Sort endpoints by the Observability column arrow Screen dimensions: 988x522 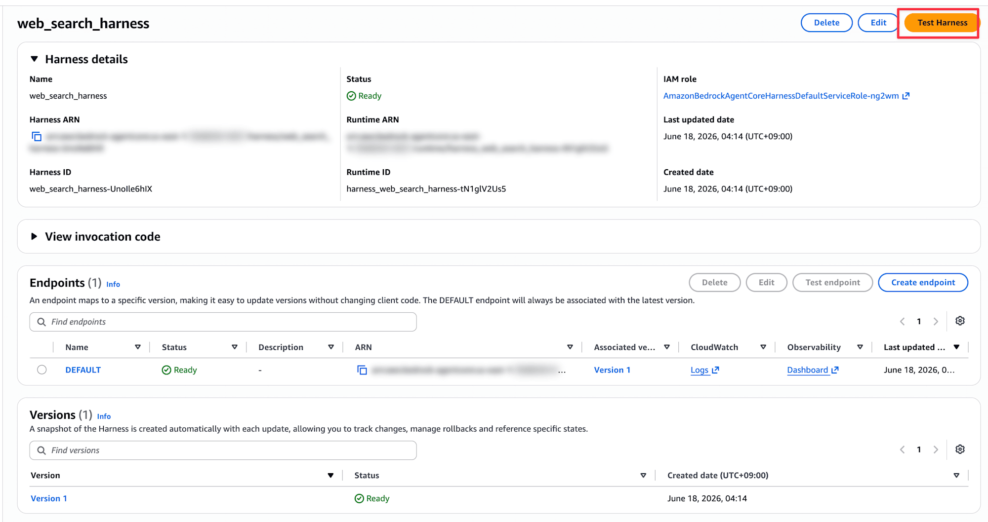click(x=860, y=347)
